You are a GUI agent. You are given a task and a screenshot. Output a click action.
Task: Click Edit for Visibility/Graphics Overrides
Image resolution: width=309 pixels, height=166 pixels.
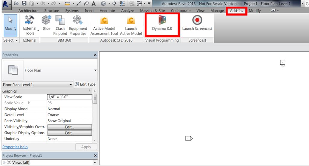(x=69, y=127)
